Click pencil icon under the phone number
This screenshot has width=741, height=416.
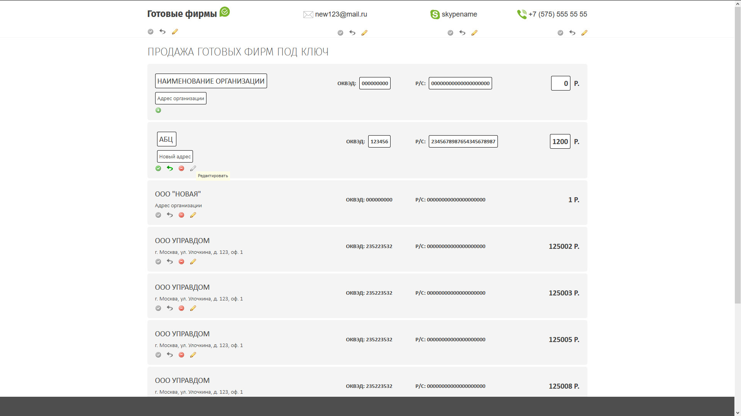click(x=584, y=33)
